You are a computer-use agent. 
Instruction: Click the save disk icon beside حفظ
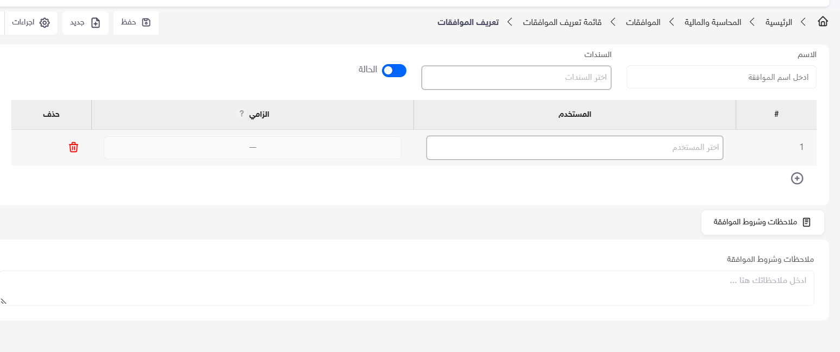146,22
